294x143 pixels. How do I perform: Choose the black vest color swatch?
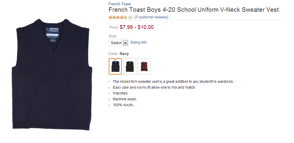(130, 66)
